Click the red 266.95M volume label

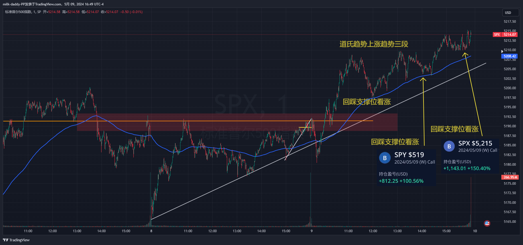510,177
